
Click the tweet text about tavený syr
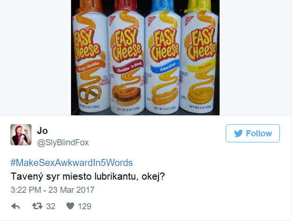tap(88, 176)
